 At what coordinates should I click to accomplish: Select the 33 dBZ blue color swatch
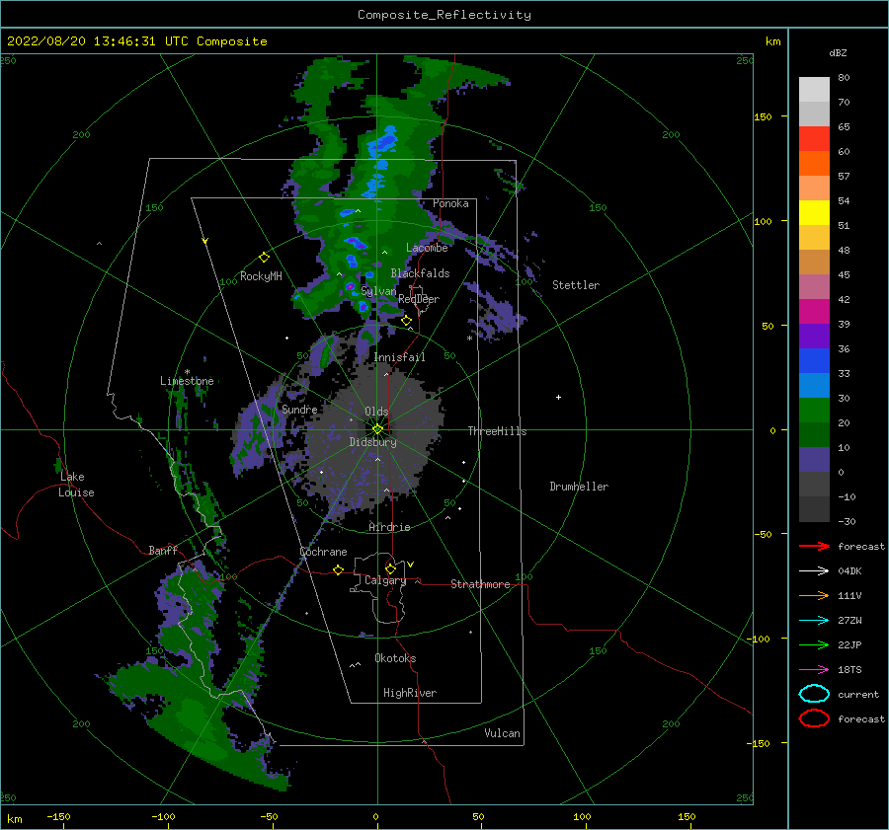[x=814, y=385]
